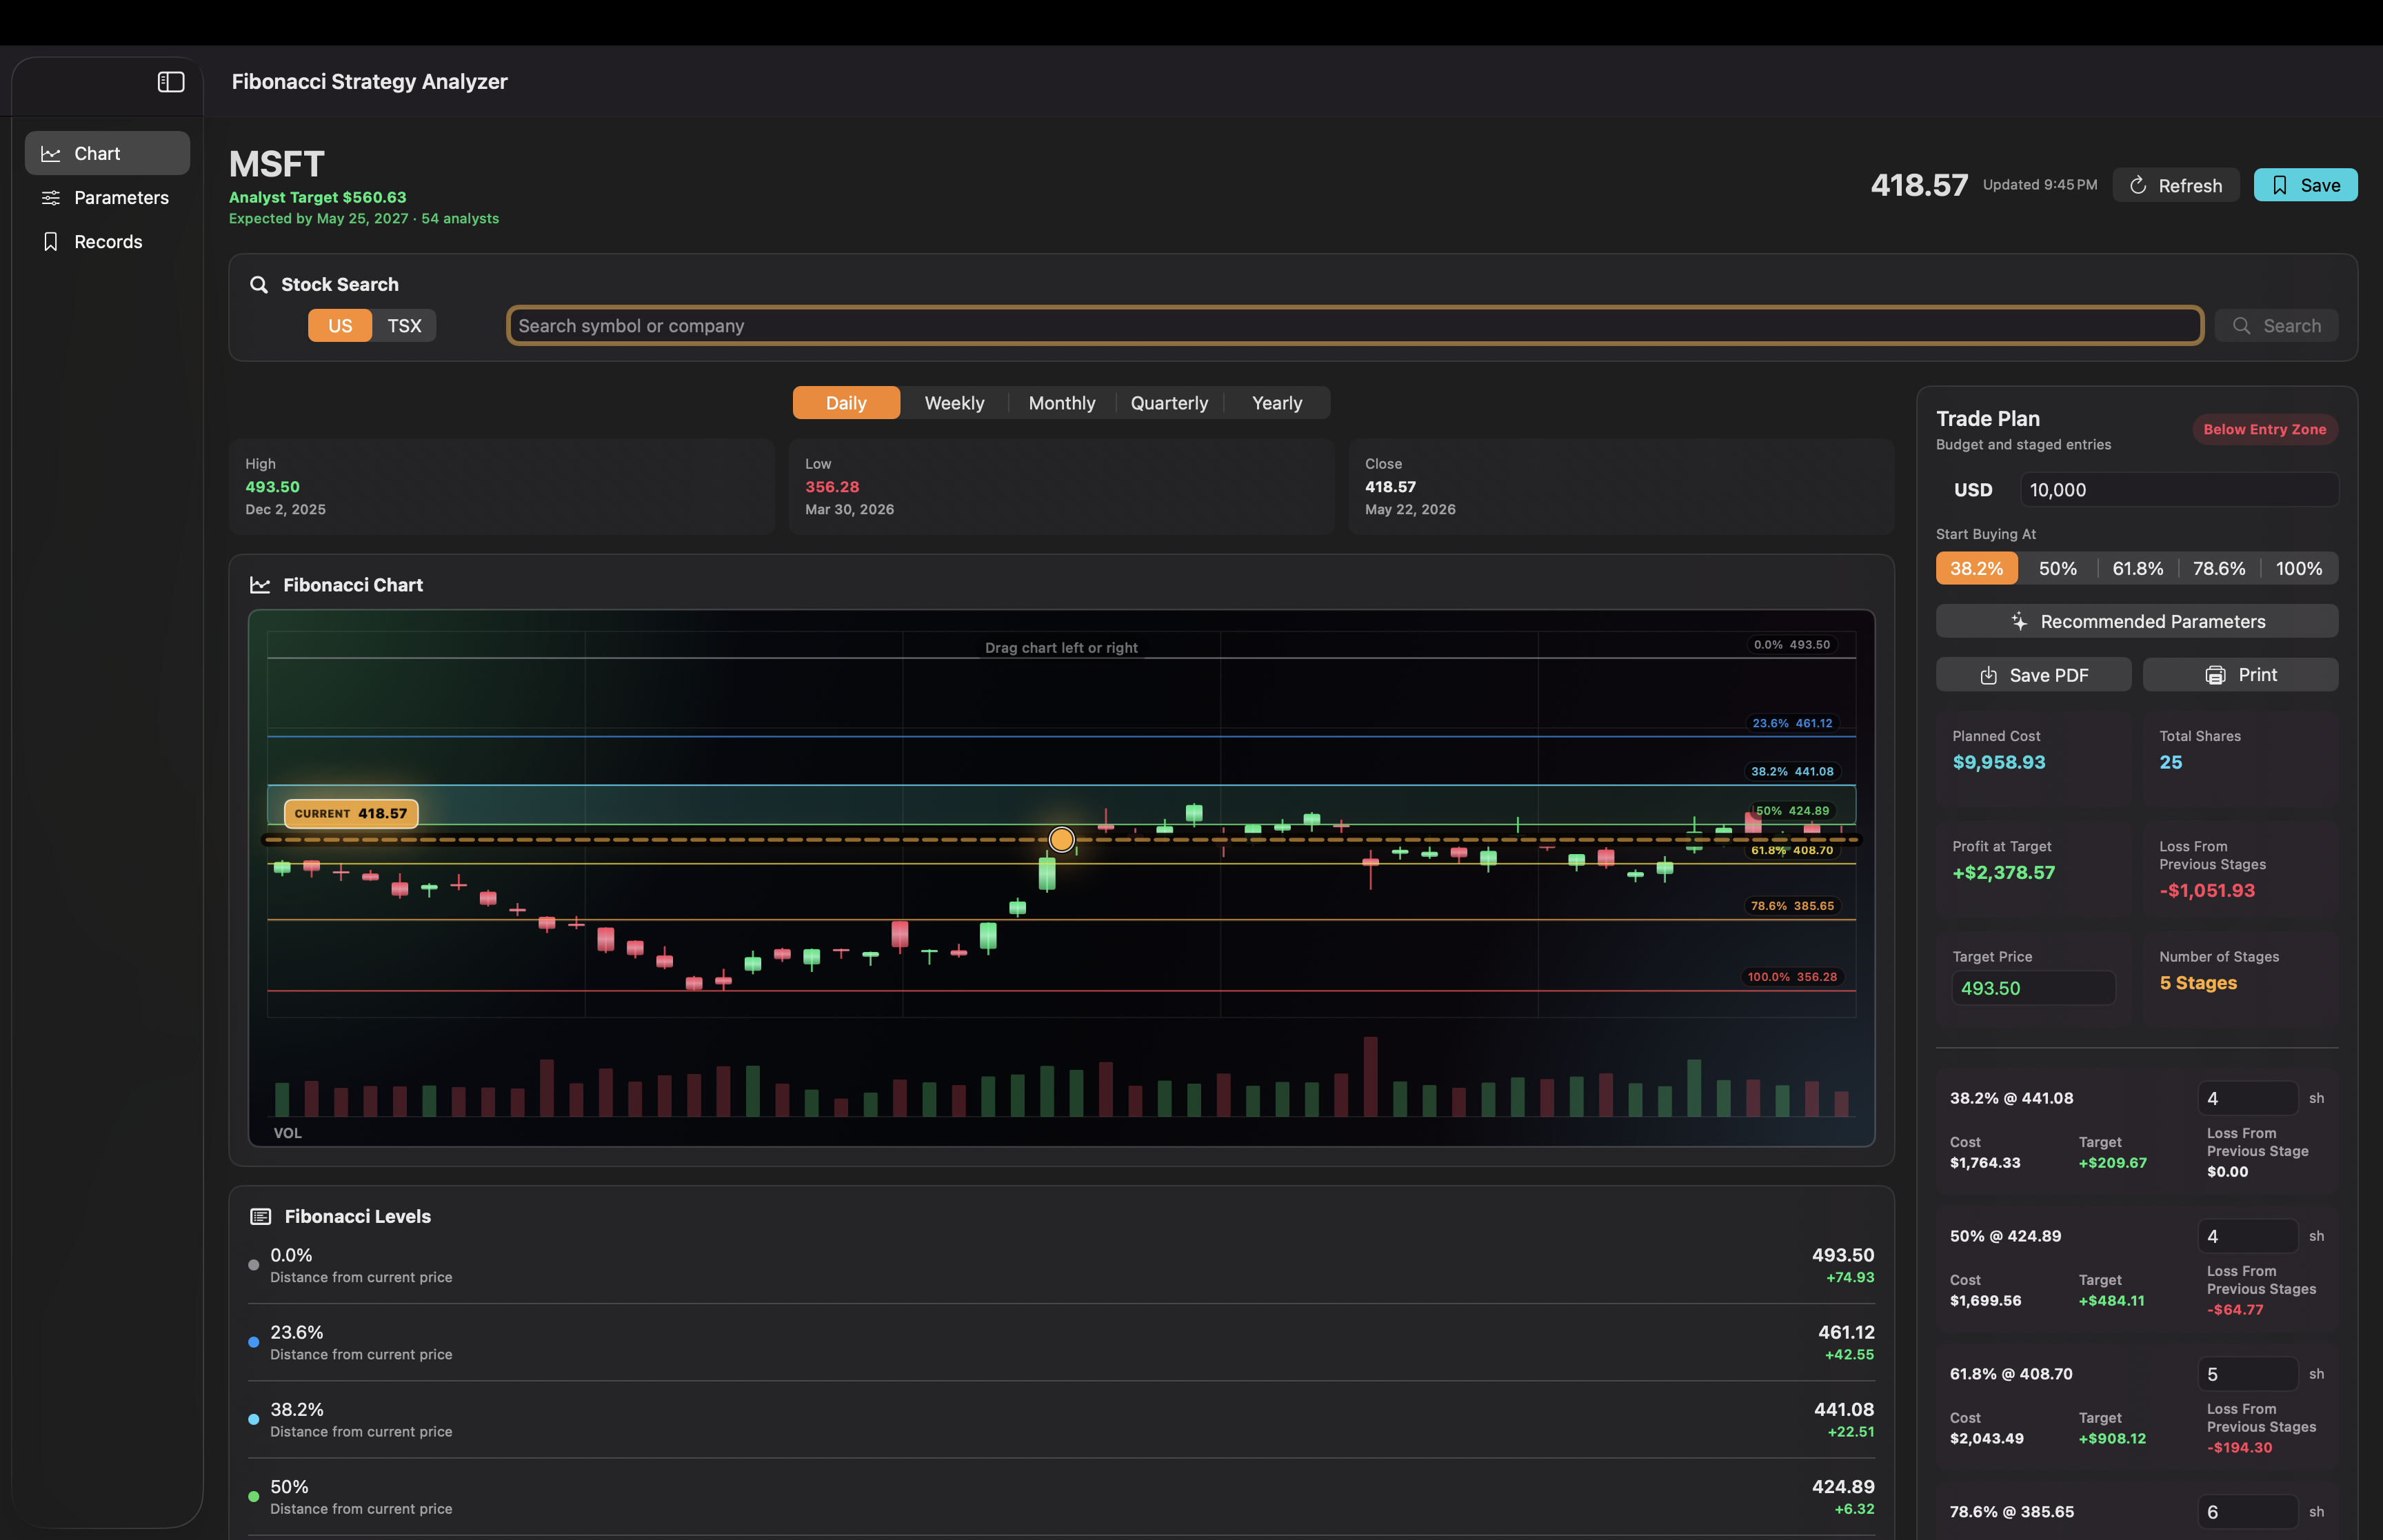Switch to the Daily timeframe tab

(846, 403)
